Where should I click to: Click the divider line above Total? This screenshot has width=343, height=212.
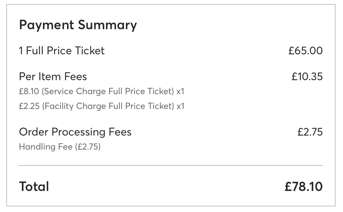pos(171,165)
